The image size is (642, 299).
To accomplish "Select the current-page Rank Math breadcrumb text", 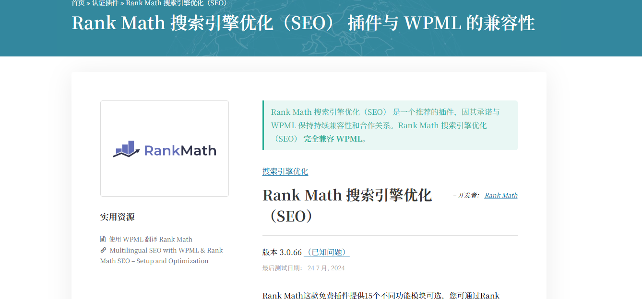I will (177, 3).
